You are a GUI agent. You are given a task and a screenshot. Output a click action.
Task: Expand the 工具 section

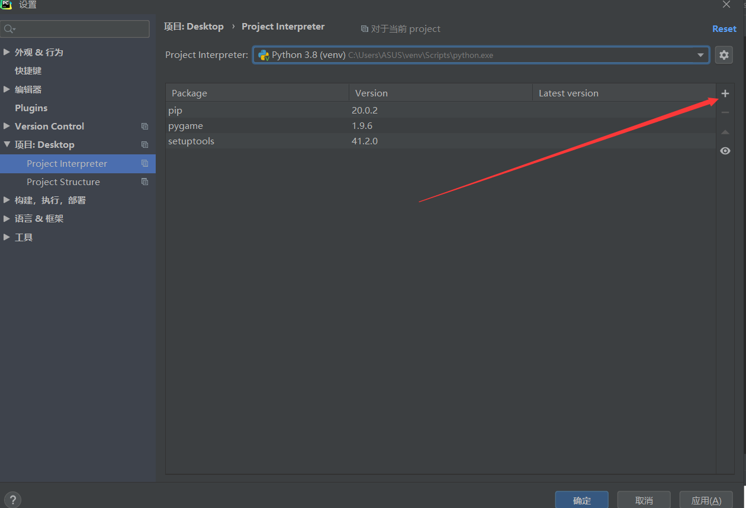pos(7,237)
